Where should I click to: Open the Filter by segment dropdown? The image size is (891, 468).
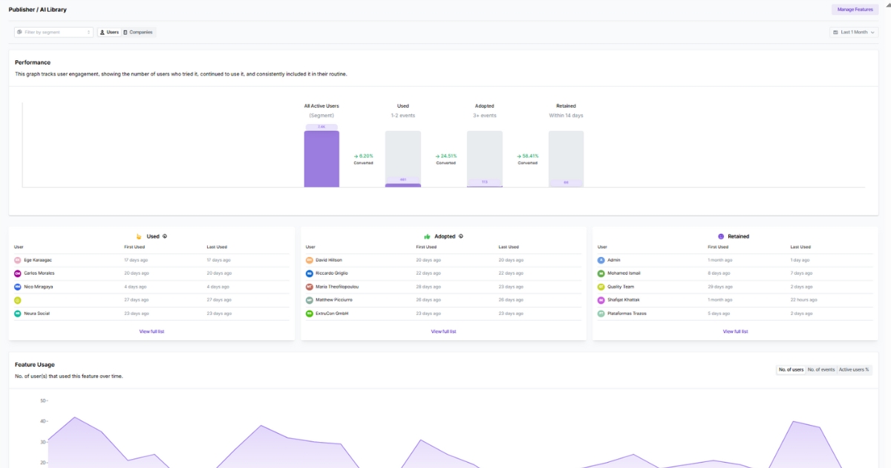53,33
